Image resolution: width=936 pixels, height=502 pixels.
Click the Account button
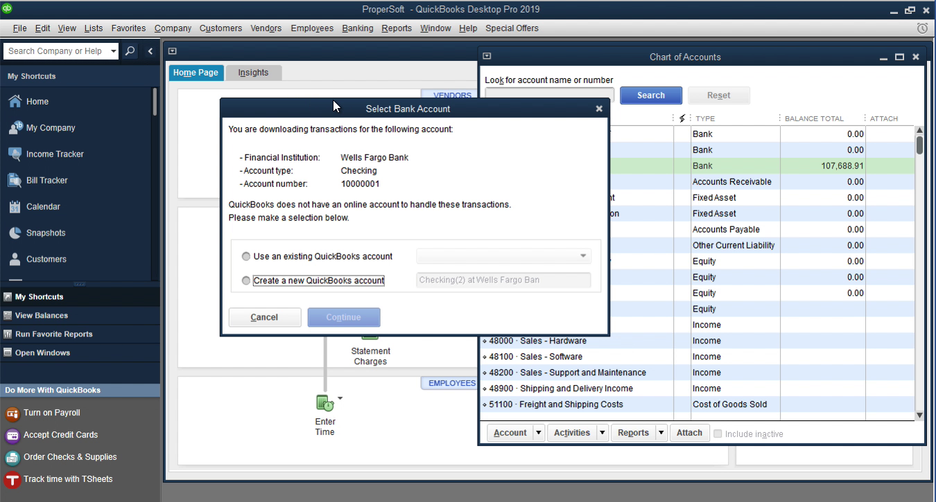(510, 433)
